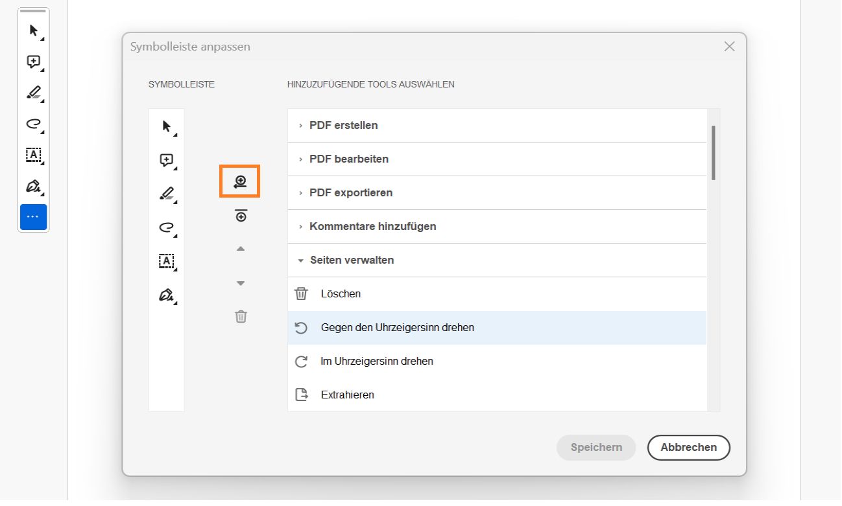The width and height of the screenshot is (842, 506).
Task: Move selected tool down with arrow
Action: tap(241, 283)
